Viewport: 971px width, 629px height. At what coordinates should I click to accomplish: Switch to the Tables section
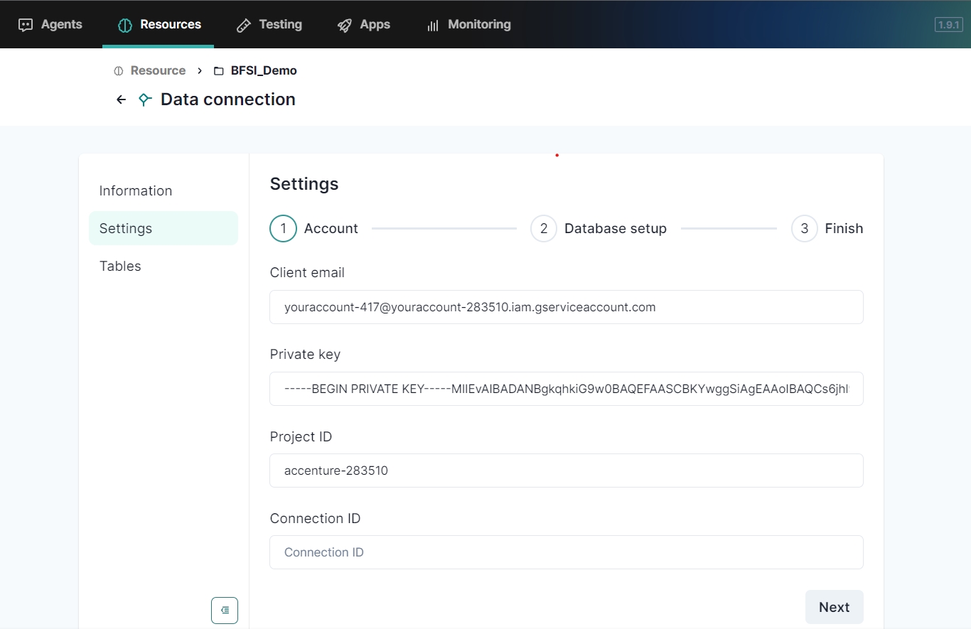click(x=120, y=266)
